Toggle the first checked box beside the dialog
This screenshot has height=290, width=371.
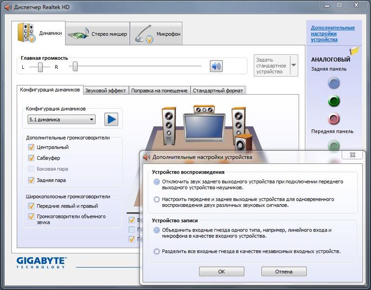click(x=132, y=220)
